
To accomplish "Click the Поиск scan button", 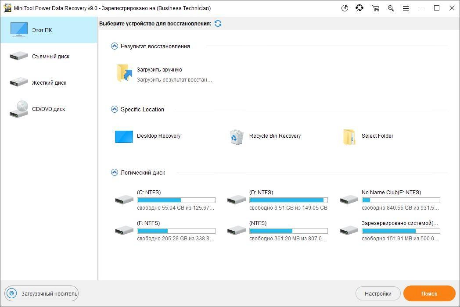I will click(429, 293).
